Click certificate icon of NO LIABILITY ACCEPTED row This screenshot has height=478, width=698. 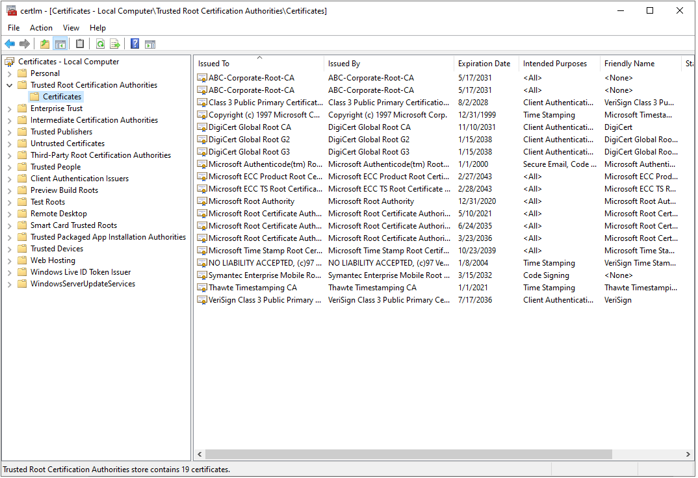[x=202, y=263]
